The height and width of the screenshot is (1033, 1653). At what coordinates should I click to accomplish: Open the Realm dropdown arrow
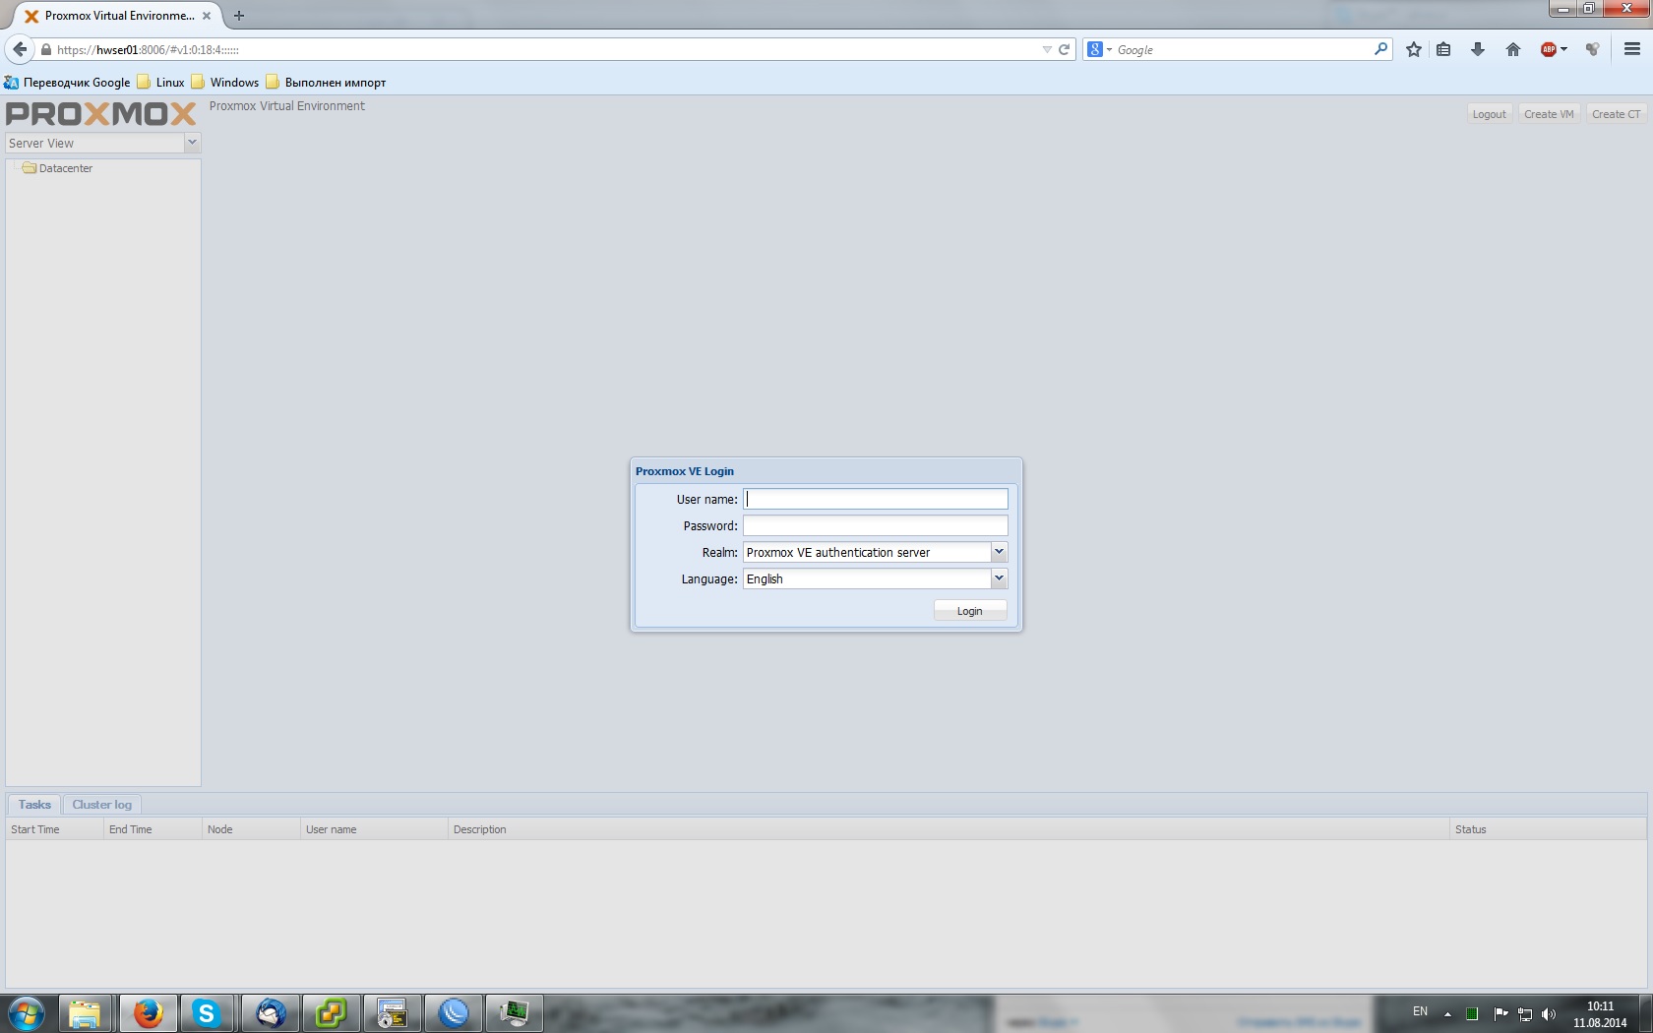[999, 552]
